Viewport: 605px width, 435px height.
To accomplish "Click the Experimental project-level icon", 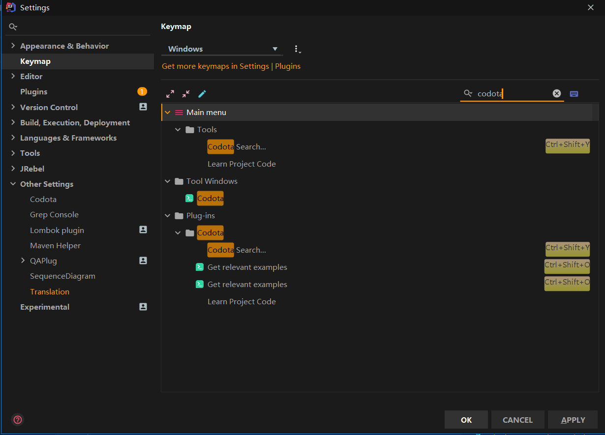I will (143, 307).
